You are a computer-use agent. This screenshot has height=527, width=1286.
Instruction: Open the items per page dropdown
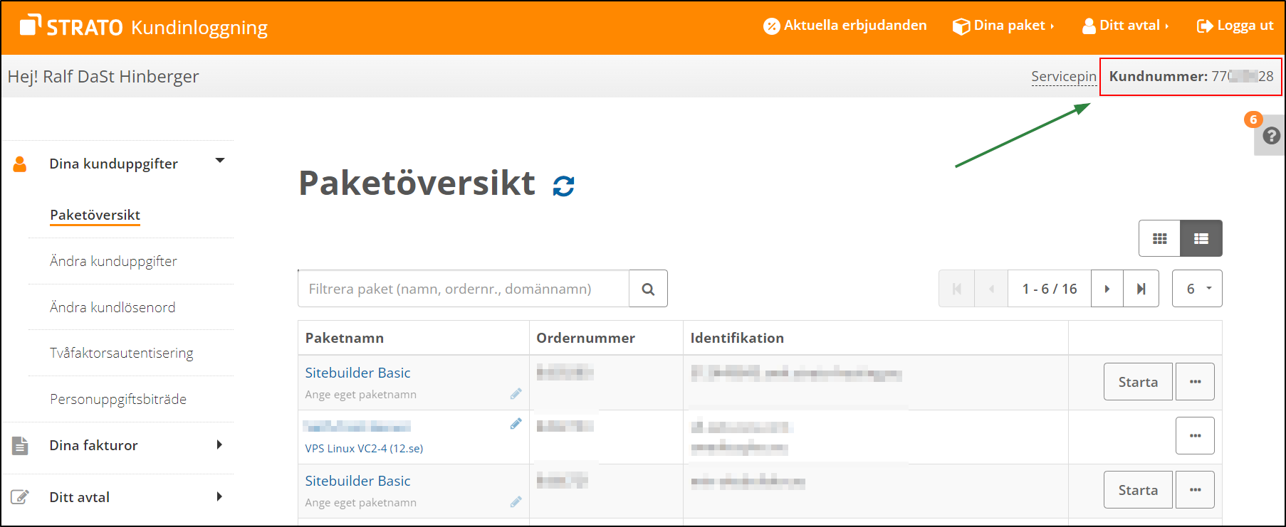[x=1197, y=289]
